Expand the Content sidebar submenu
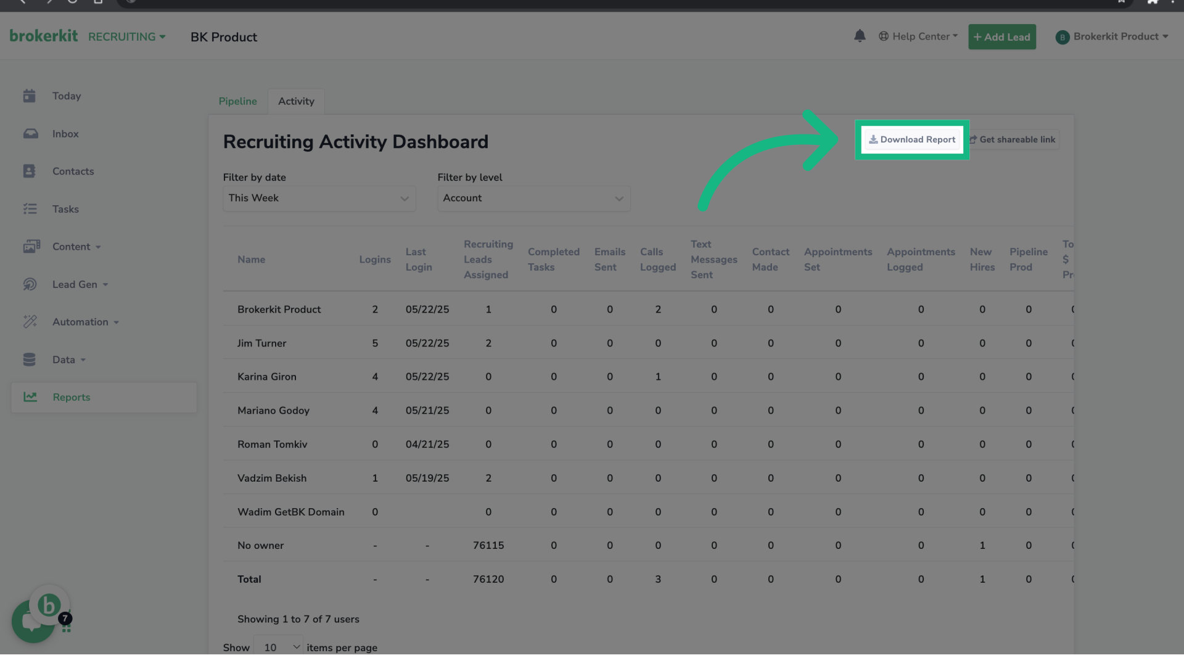The width and height of the screenshot is (1184, 666). [76, 247]
